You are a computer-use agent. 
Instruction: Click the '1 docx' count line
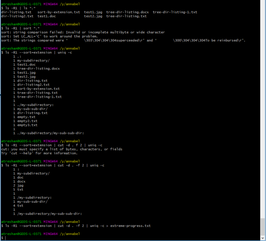pos(19,181)
